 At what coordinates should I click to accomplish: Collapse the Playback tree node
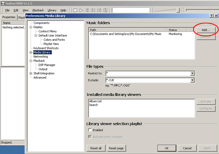pos(31,61)
